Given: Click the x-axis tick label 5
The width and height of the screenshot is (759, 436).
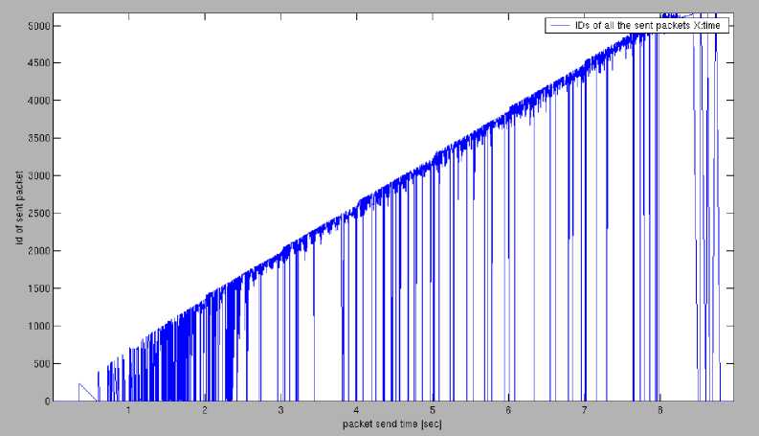Looking at the screenshot, I should [433, 410].
